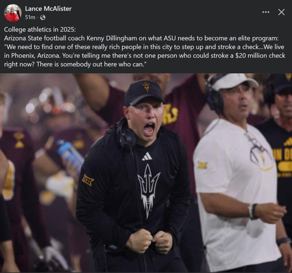Open Lance McAlister's profile picture

13,13
